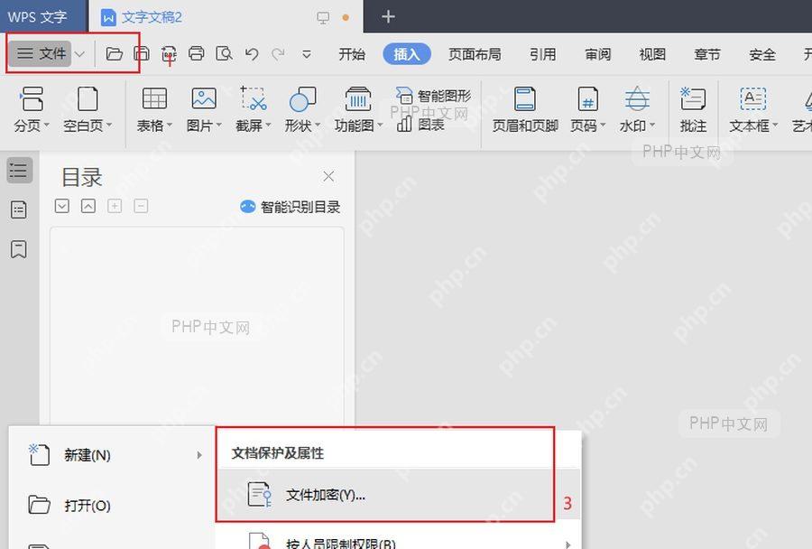Click the print toolbar icon
812x549 pixels.
click(x=197, y=53)
